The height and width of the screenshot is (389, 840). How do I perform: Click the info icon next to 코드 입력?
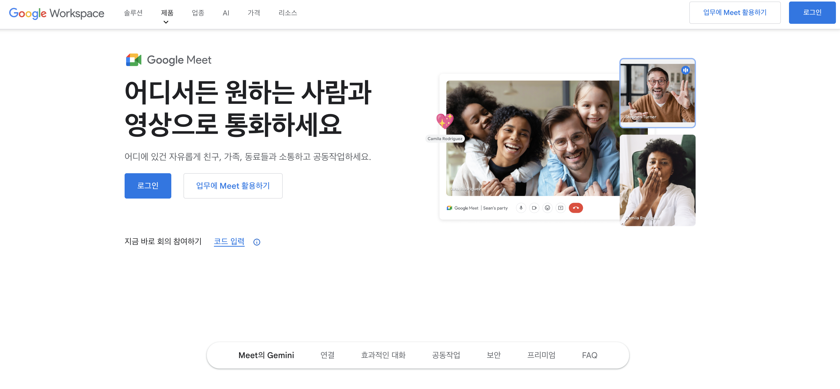(x=257, y=242)
